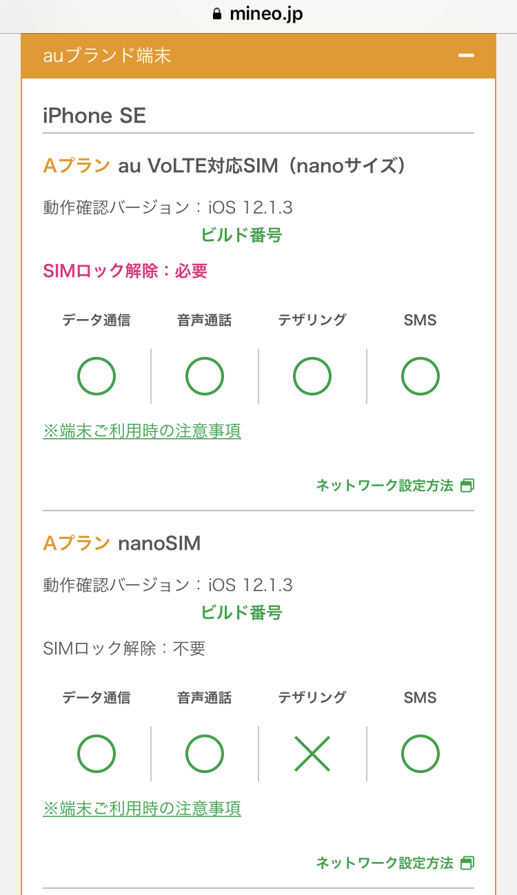The image size is (517, 895).
Task: Tap the mineo.jp address bar
Action: [265, 14]
